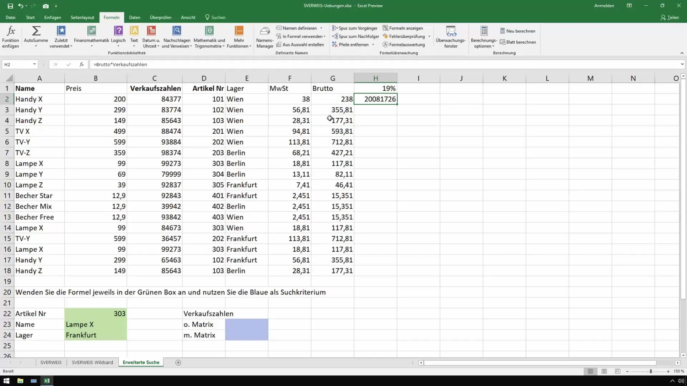
Task: Switch to Normal view
Action: [590, 371]
